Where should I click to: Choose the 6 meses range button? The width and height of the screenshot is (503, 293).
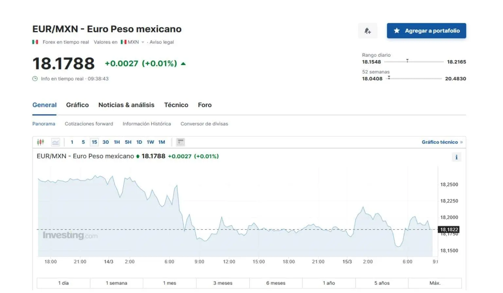pos(276,283)
